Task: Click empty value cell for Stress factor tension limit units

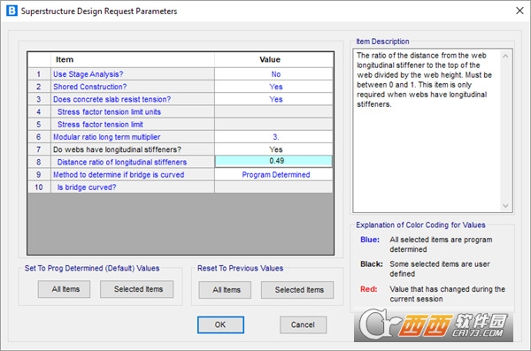Action: click(273, 111)
